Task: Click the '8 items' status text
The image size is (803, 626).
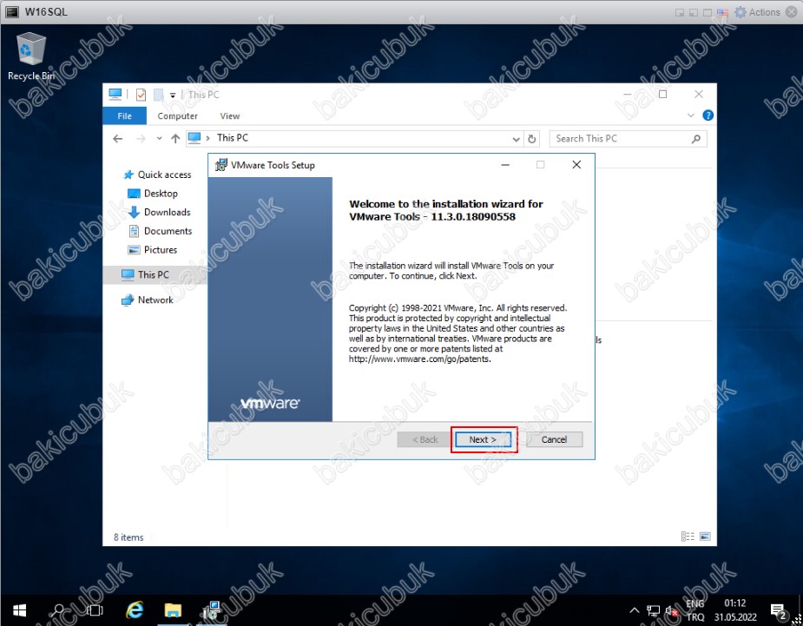Action: click(128, 537)
